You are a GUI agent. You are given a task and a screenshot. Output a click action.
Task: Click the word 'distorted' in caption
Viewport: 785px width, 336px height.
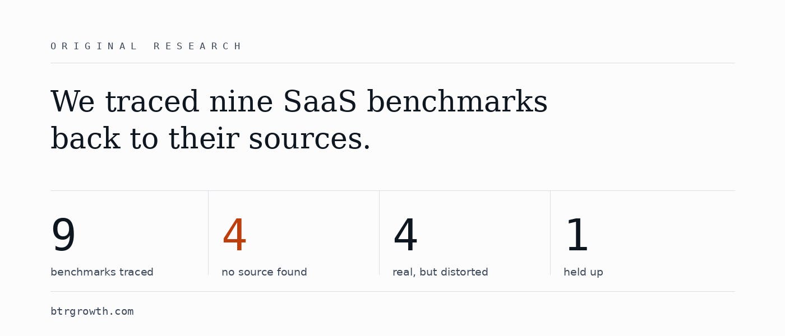464,272
